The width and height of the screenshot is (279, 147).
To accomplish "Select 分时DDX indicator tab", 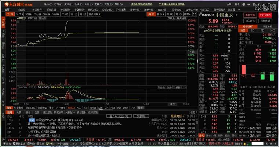I will (x=30, y=108).
